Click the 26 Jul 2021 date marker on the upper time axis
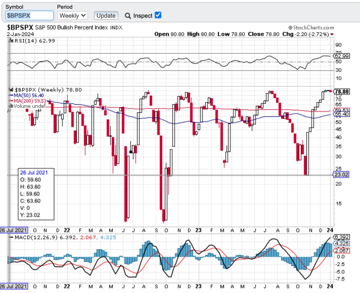Viewport: 360px width, 293px height. [14, 230]
